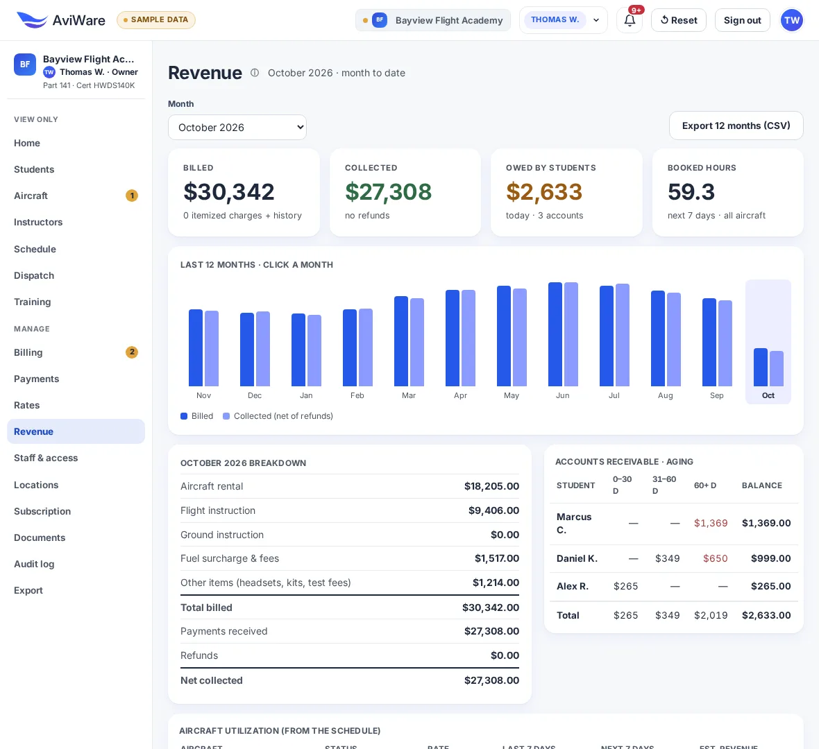Click the SAMPLE DATA badge
This screenshot has width=819, height=749.
point(155,20)
